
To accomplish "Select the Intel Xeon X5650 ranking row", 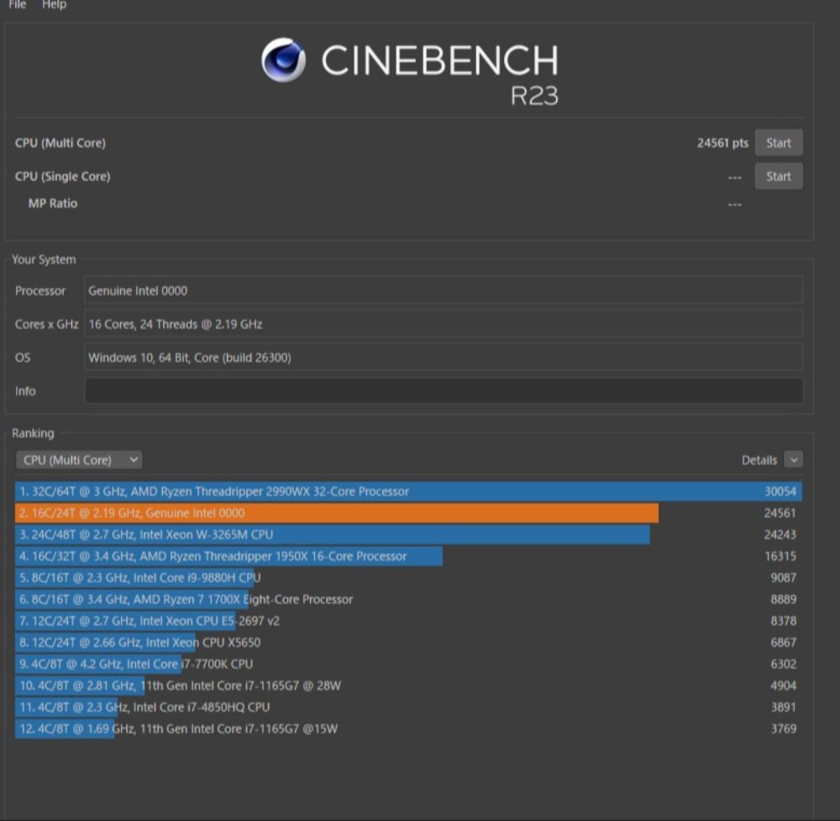I will 408,642.
